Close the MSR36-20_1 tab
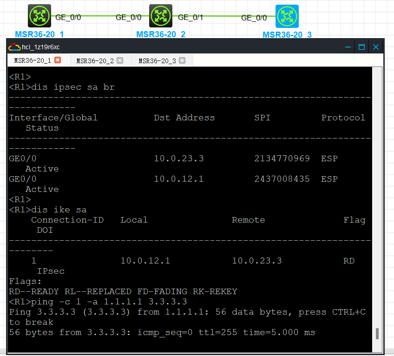 tap(58, 60)
